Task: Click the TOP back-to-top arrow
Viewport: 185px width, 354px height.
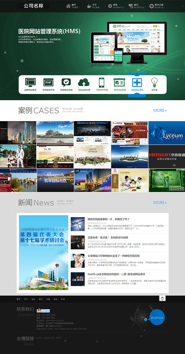Action: pyautogui.click(x=162, y=298)
